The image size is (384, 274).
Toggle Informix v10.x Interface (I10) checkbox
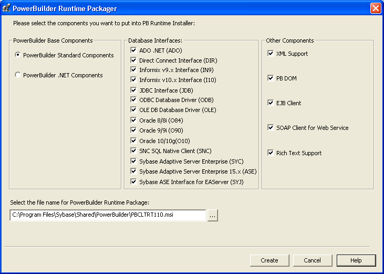click(133, 79)
